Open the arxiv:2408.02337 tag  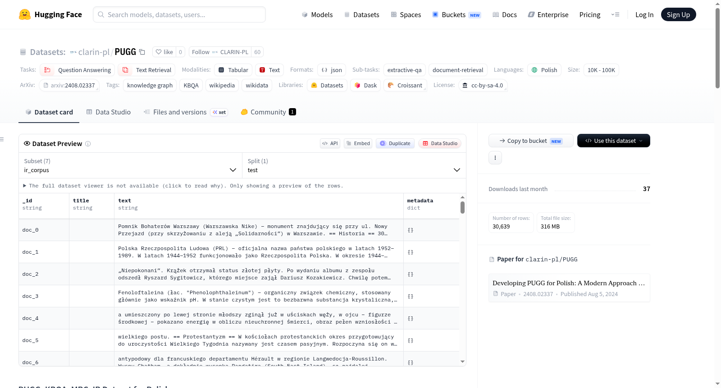pos(69,85)
